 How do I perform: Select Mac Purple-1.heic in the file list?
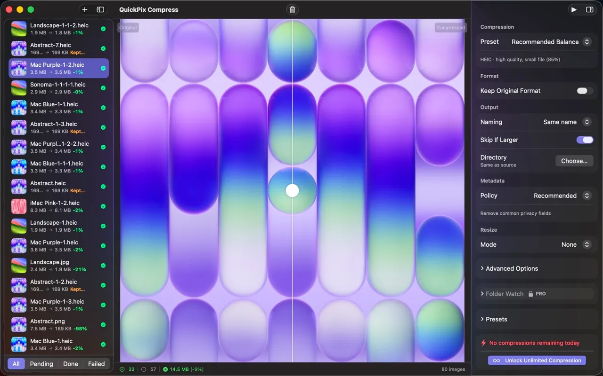[x=59, y=246]
